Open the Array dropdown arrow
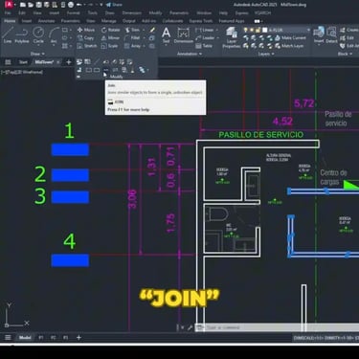 [144, 46]
